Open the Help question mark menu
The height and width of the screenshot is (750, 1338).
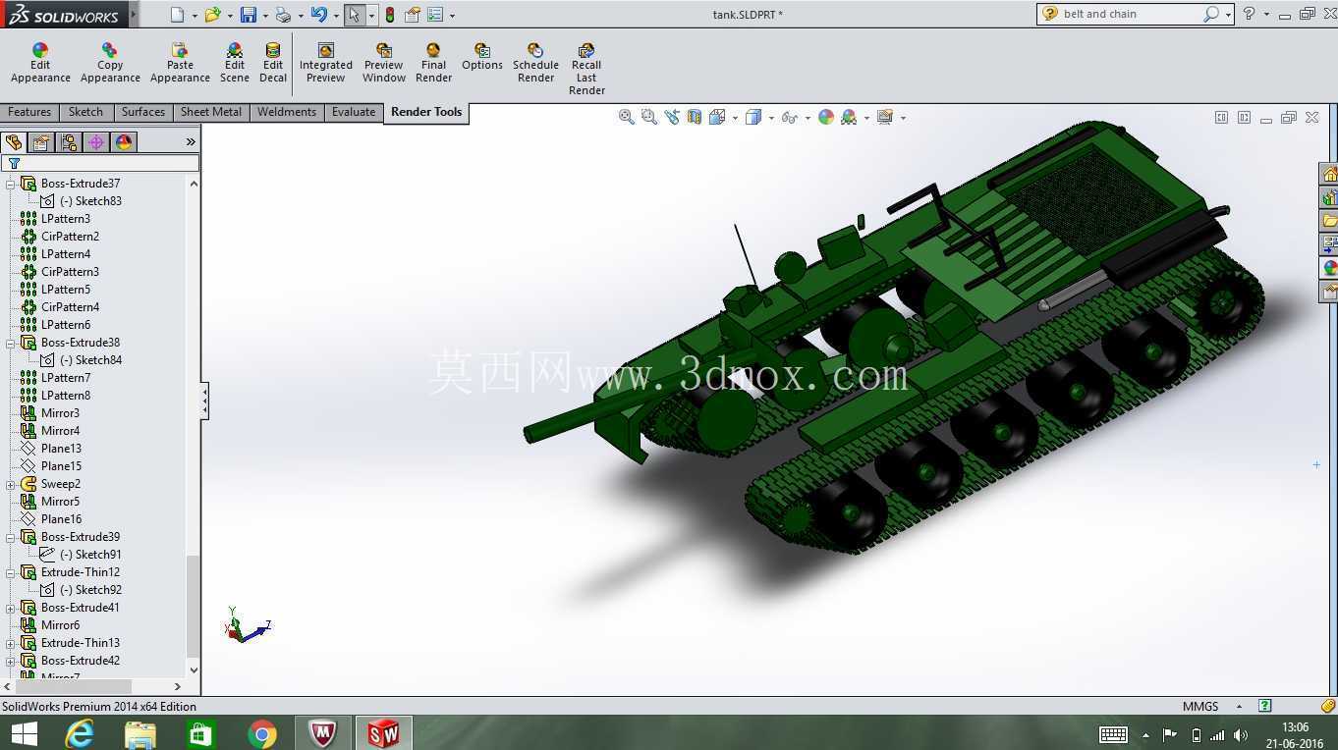(x=1249, y=14)
